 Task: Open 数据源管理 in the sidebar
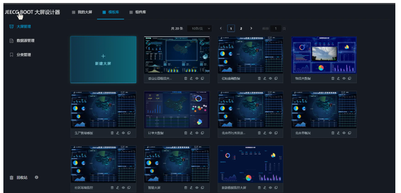click(x=22, y=41)
